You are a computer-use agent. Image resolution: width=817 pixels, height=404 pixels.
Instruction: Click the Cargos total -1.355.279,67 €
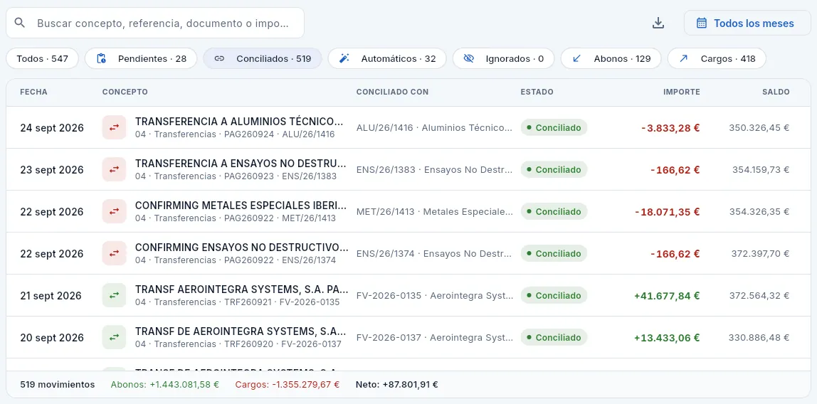(x=287, y=385)
